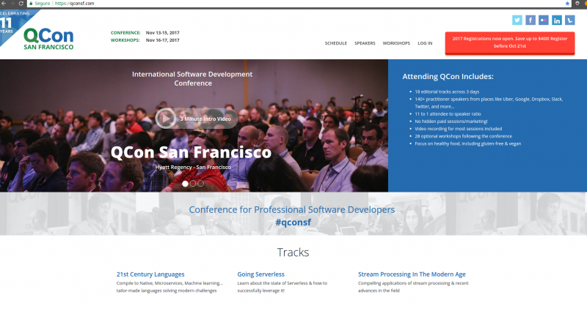587x311 pixels.
Task: Open the Speakers menu item
Action: click(365, 43)
